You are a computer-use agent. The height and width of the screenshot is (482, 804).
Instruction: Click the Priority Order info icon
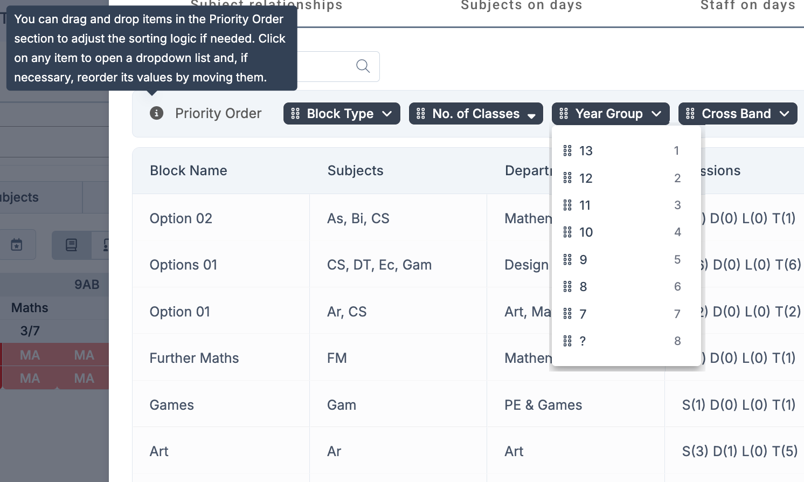[156, 113]
